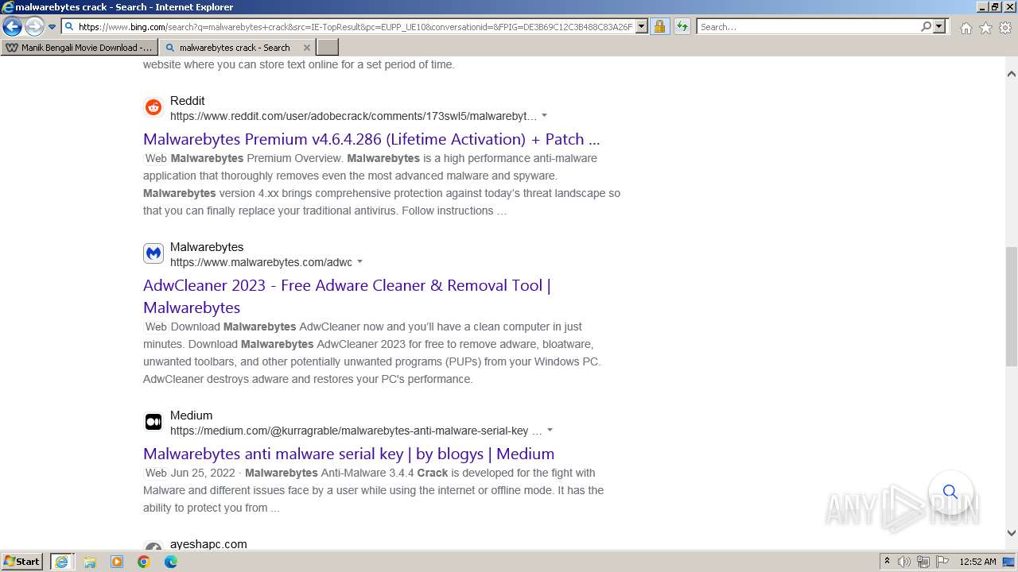
Task: Open a new blank tab
Action: (x=328, y=48)
